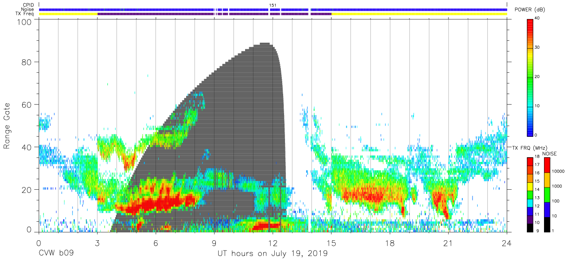This screenshot has height=263, width=570.
Task: Click the blue Noise strip above the plot
Action: click(273, 9)
